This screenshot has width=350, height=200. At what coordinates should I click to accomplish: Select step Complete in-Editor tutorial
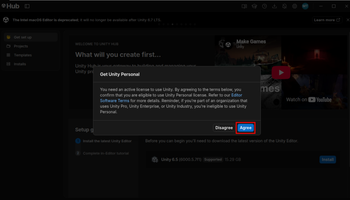point(102,153)
